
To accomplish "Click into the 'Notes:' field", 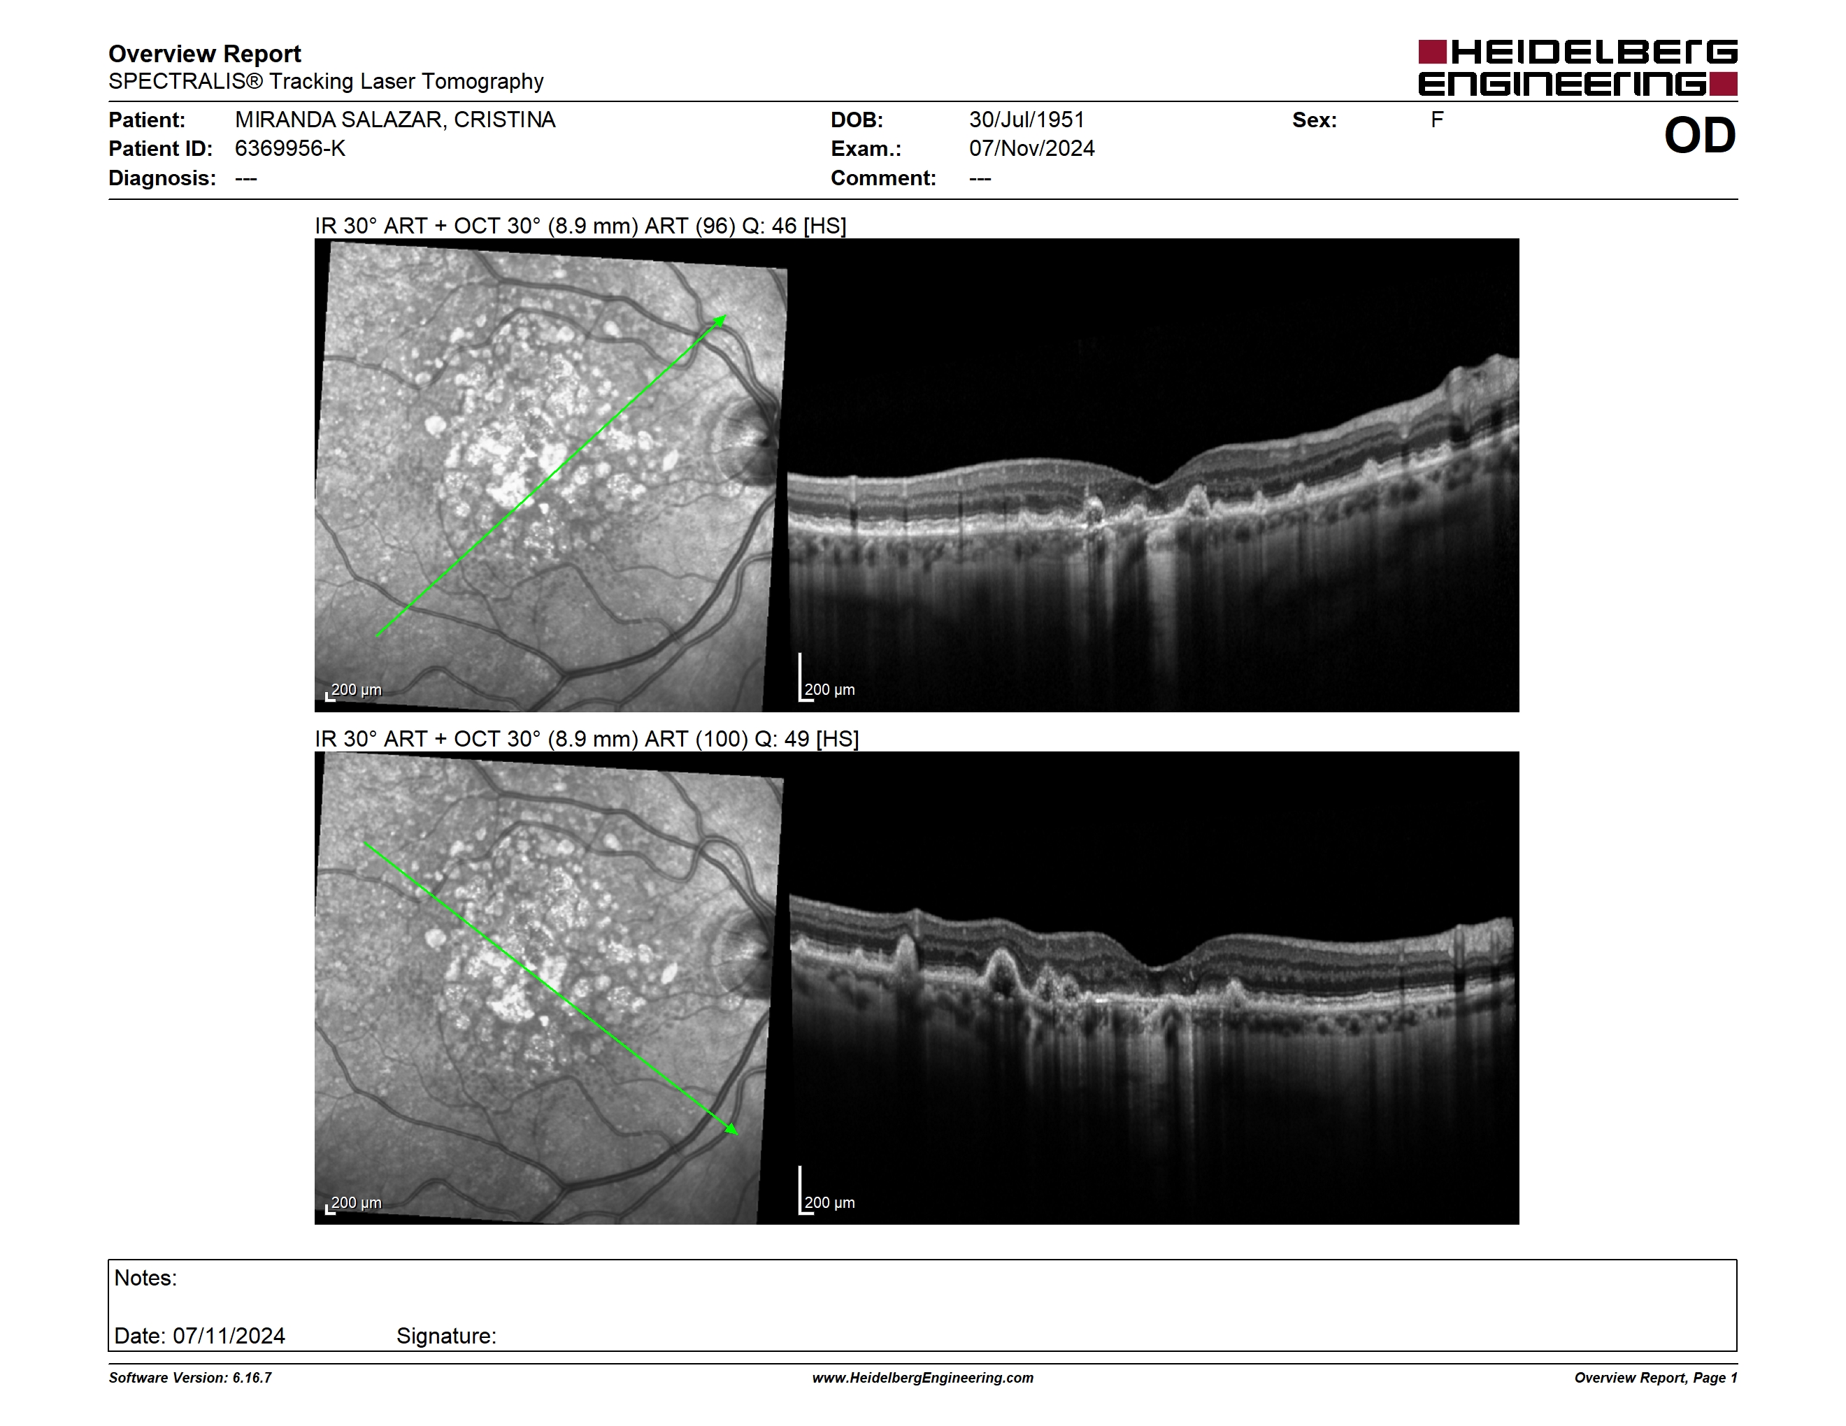I will (922, 1305).
